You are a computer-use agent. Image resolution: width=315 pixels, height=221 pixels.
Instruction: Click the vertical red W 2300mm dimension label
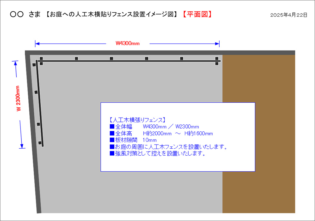18,98
